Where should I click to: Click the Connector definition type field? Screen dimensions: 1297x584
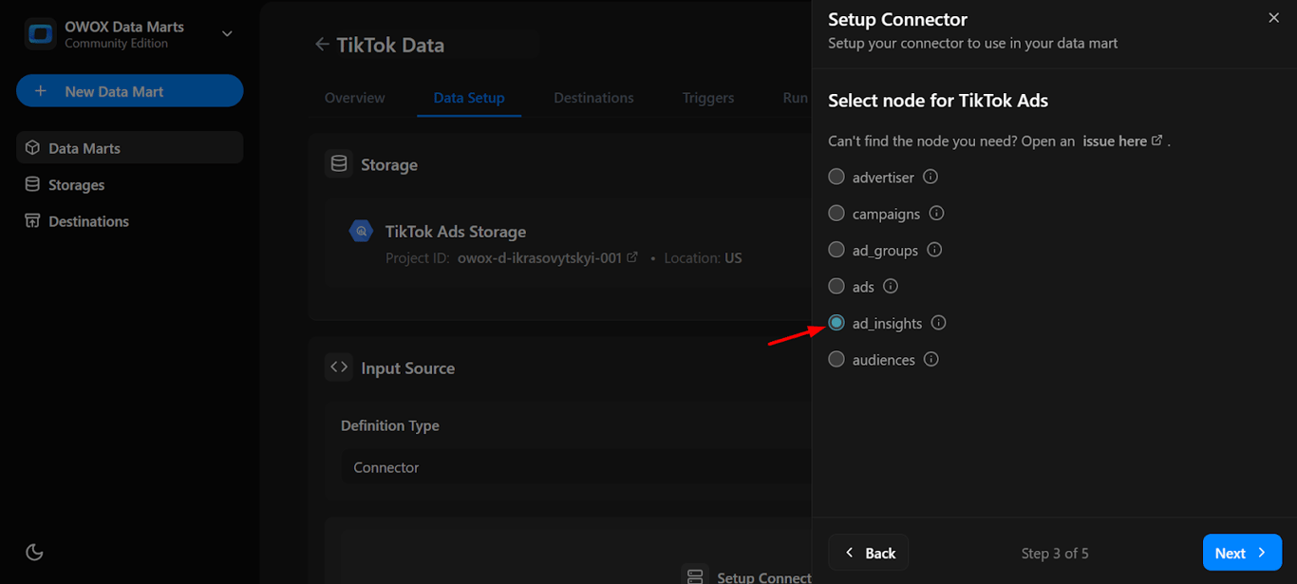point(575,467)
